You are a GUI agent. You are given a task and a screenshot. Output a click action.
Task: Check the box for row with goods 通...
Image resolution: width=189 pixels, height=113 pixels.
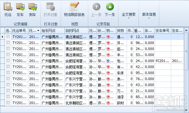(8, 37)
